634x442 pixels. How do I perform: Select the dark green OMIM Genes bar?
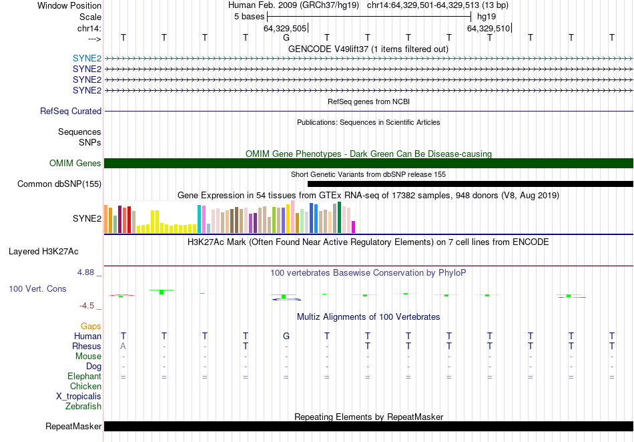(x=368, y=164)
